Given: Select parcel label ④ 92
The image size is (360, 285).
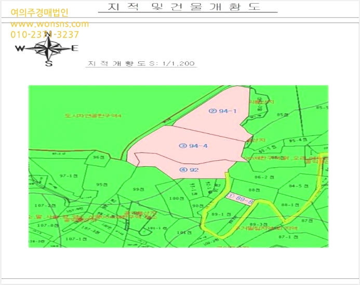Looking at the screenshot, I should click(189, 170).
